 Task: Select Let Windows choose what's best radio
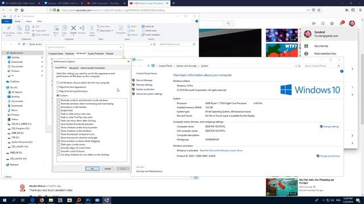[58, 83]
